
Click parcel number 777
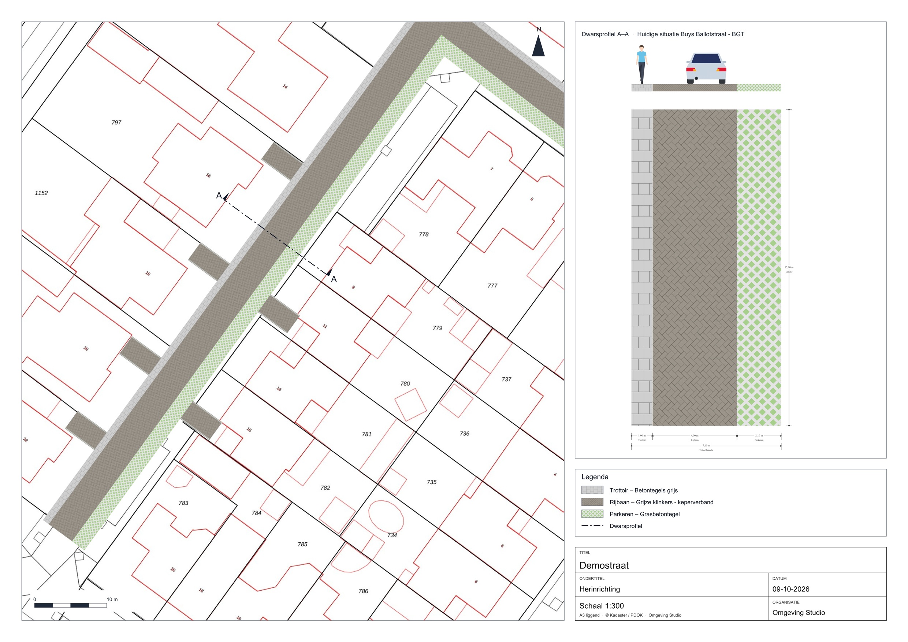pos(492,286)
